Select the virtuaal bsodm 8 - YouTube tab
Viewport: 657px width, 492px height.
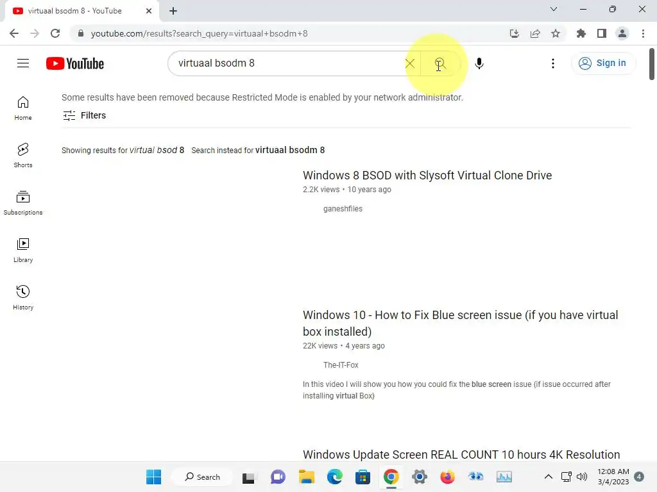(76, 11)
